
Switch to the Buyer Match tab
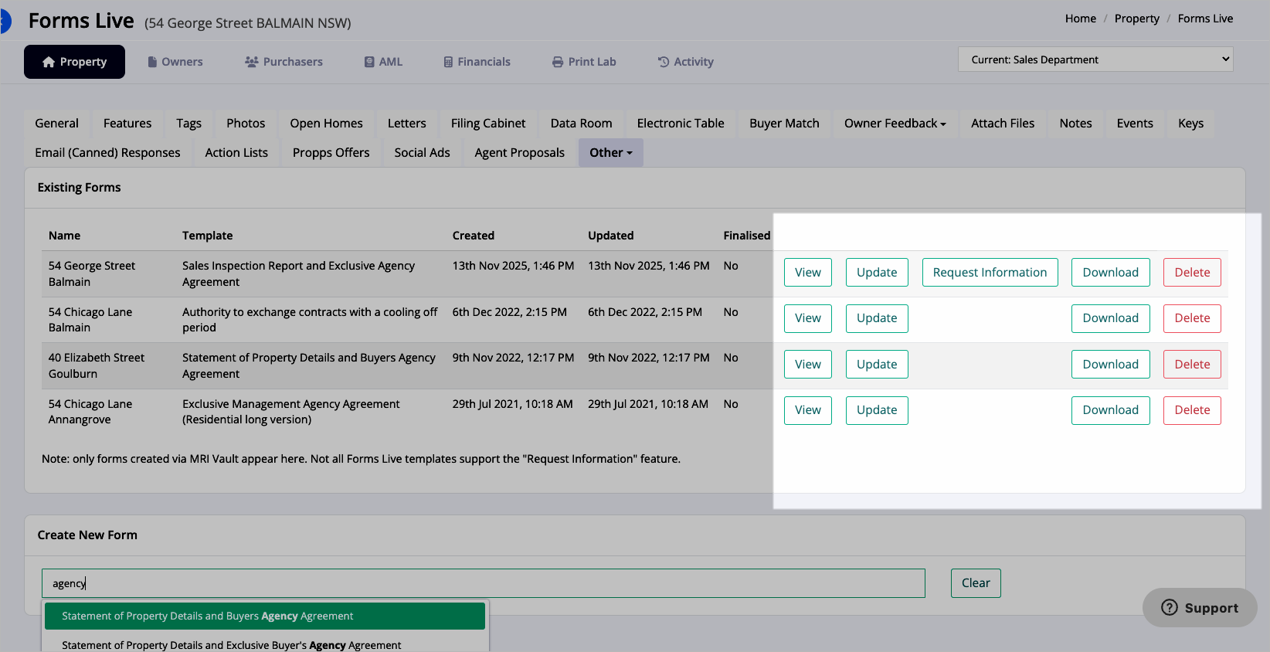click(x=784, y=124)
